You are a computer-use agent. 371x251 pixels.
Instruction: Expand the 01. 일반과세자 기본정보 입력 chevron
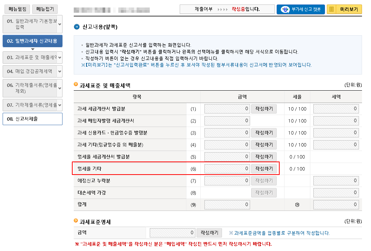pyautogui.click(x=60, y=24)
